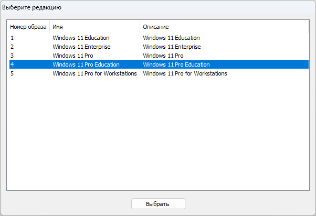Select Windows 11 Education in the Имя column
This screenshot has width=316, height=216.
click(81, 38)
